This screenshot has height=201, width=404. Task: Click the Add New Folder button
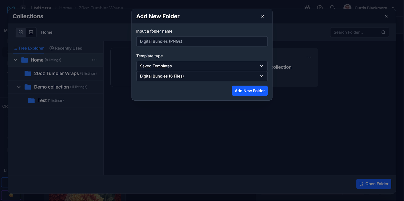(250, 91)
